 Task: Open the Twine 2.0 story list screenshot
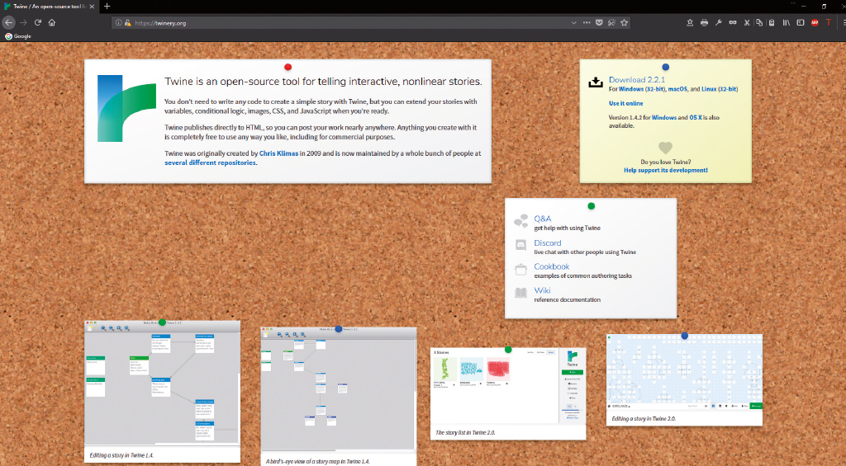507,386
